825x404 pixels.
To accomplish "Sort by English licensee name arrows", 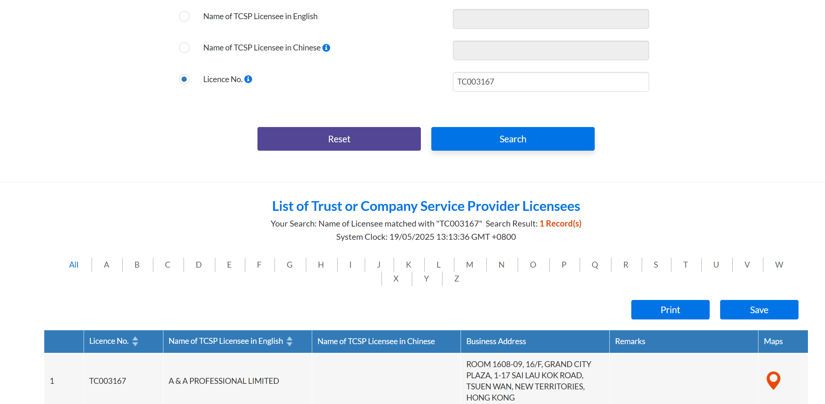I will (x=290, y=341).
